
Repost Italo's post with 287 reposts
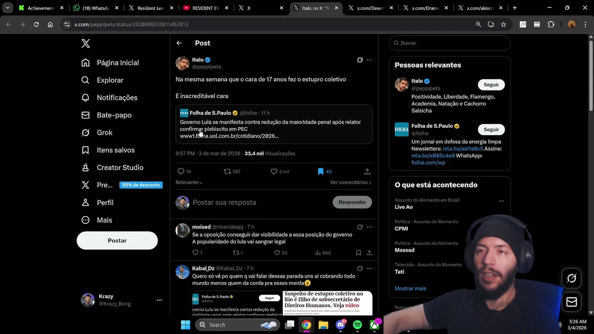pos(232,171)
